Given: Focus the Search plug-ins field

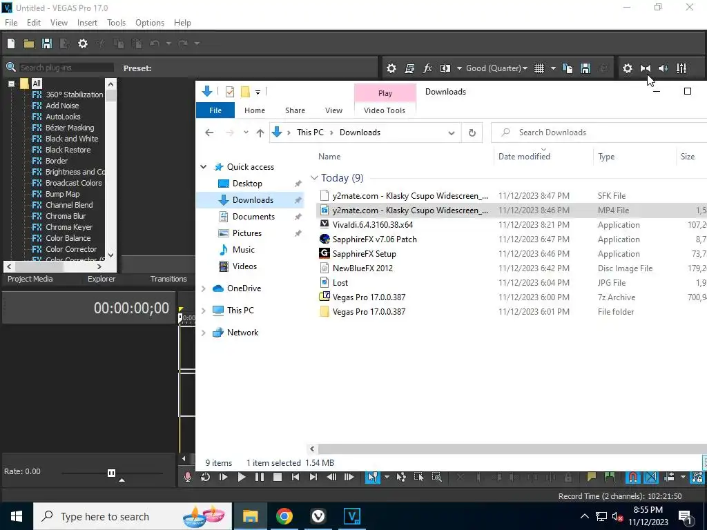Looking at the screenshot, I should click(66, 68).
